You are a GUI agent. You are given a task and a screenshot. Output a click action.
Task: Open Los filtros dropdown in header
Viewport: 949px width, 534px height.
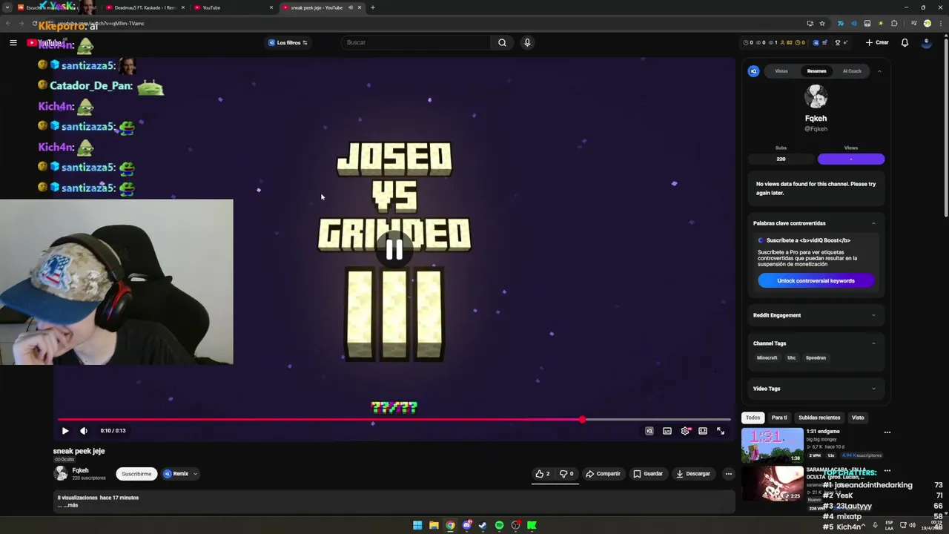tap(288, 42)
